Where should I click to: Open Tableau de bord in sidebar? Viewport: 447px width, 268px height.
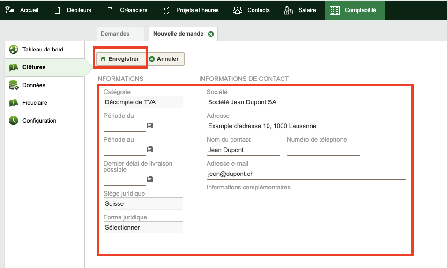click(x=45, y=50)
